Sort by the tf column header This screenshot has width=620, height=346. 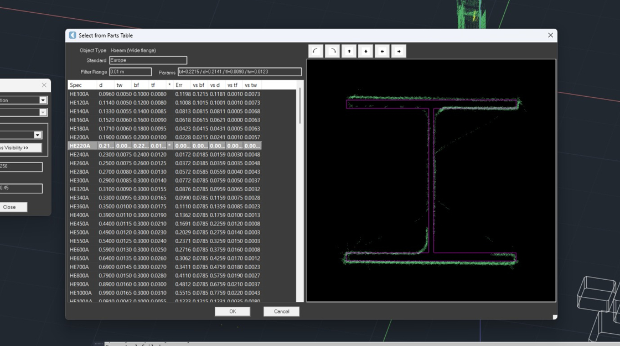[158, 85]
